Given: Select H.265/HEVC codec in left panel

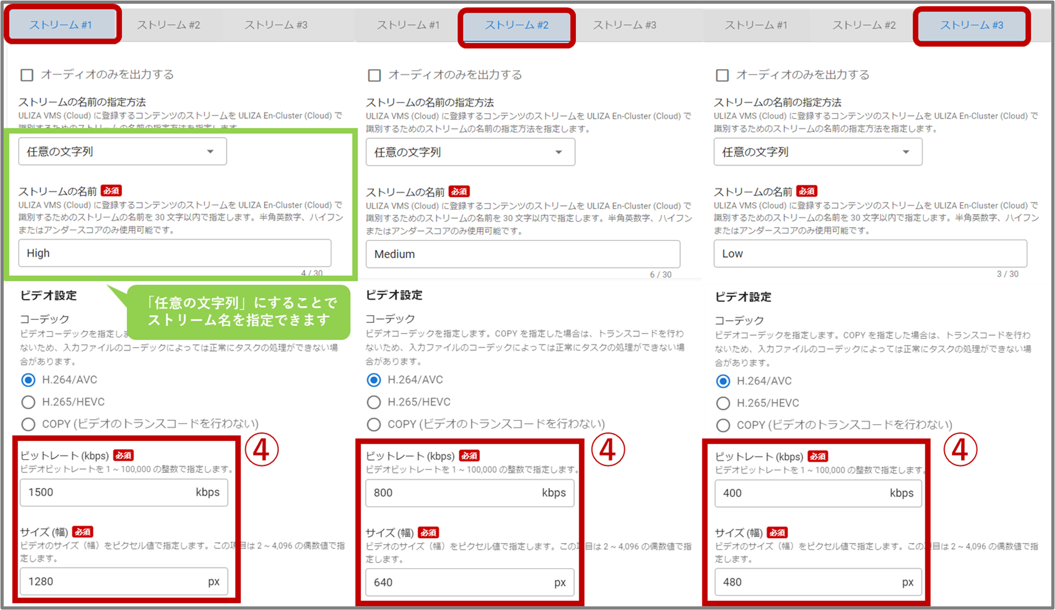Looking at the screenshot, I should tap(28, 402).
